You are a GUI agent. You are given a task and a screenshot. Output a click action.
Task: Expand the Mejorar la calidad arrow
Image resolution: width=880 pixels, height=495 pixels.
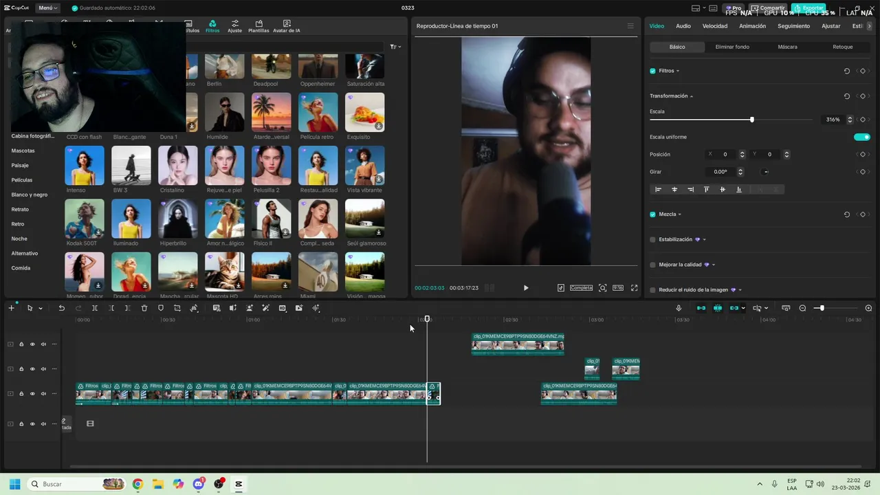point(714,265)
